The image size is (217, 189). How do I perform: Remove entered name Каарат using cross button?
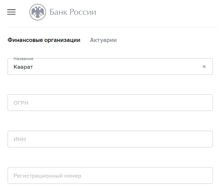coord(204,67)
